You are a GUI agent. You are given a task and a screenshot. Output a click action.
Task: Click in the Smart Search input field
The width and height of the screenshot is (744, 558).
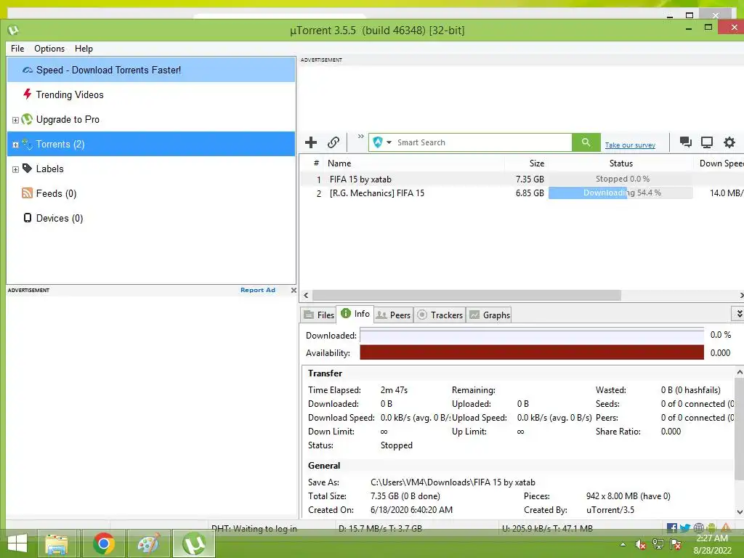point(483,142)
